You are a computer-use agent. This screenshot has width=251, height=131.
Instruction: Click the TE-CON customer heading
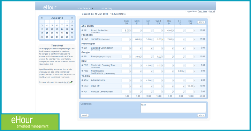[86, 76]
